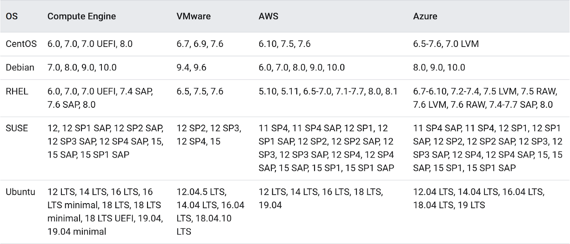This screenshot has width=570, height=244.
Task: Click the OS column header
Action: [11, 17]
